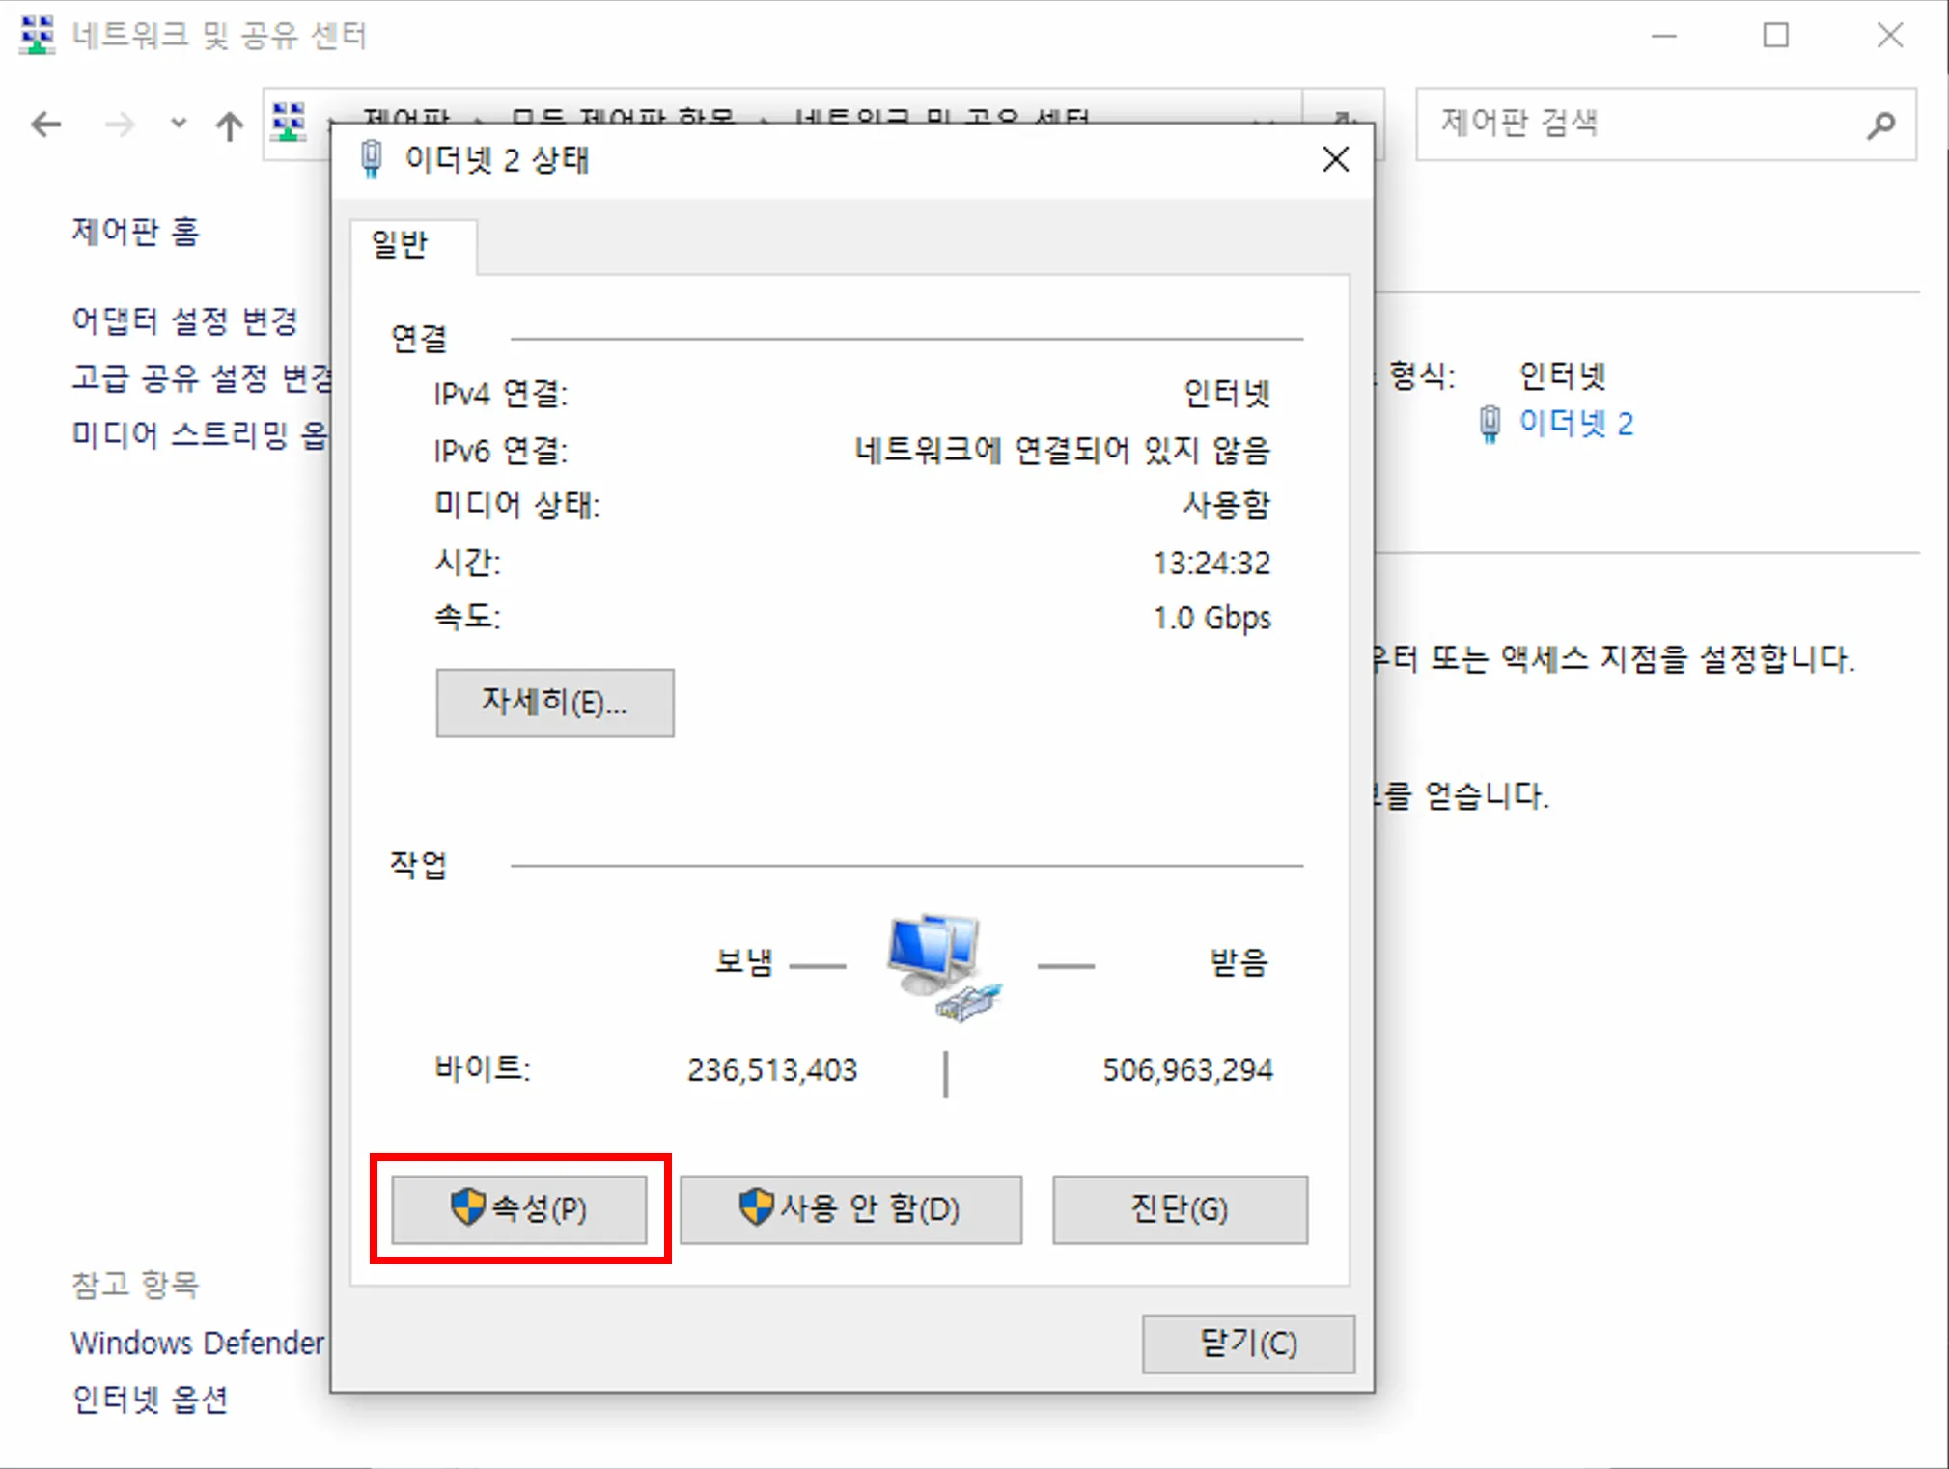Click the search magnifier icon

coord(1881,125)
